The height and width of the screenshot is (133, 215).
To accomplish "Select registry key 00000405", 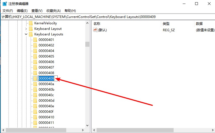I will (x=46, y=56).
